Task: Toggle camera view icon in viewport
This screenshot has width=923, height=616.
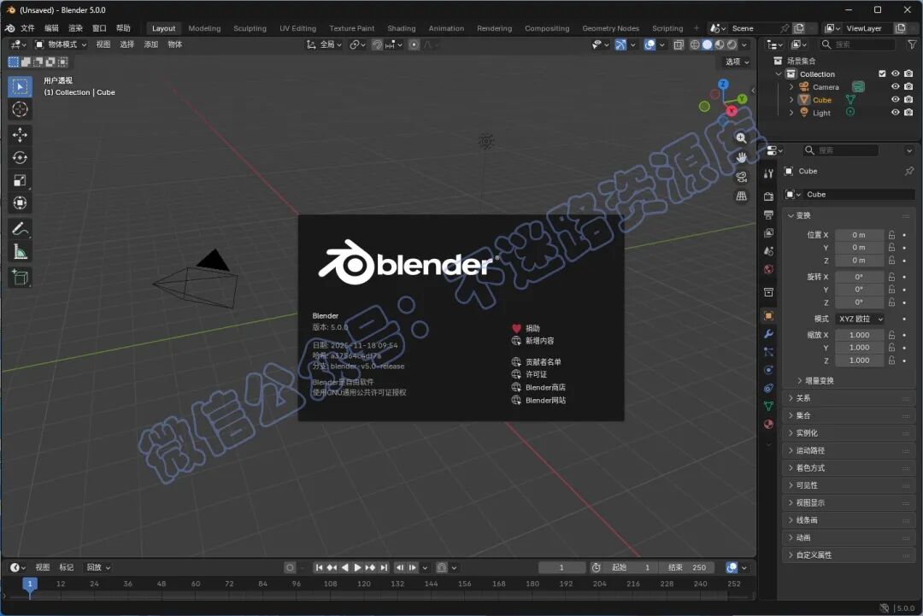Action: [741, 177]
